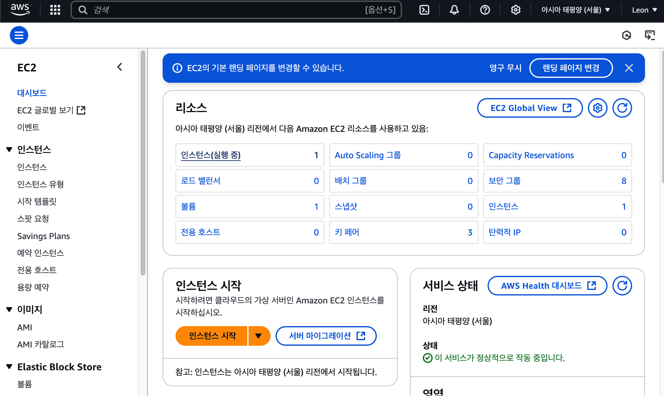Dismiss the landing page banner
The width and height of the screenshot is (664, 396).
tap(629, 68)
